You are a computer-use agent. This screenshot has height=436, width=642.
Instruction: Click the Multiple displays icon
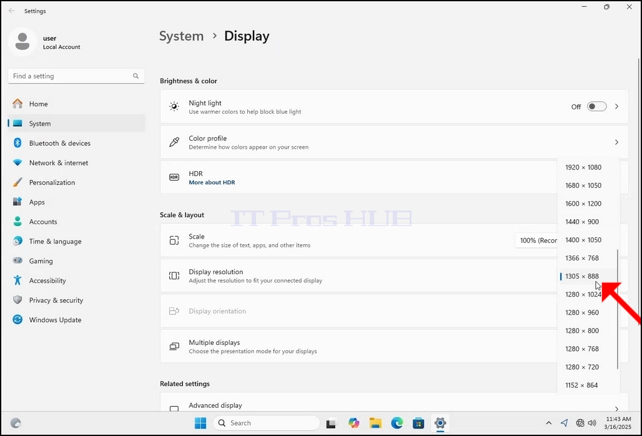(174, 346)
